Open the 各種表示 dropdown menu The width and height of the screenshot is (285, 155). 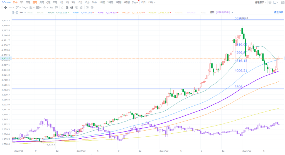[x=261, y=2]
